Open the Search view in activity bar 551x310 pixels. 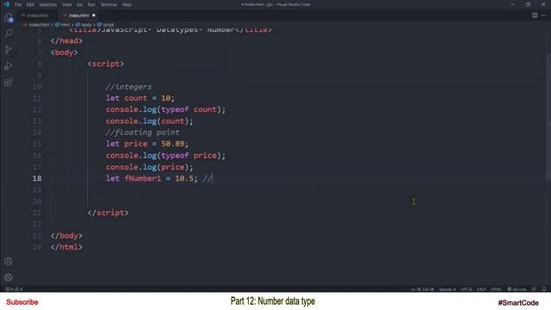coord(9,34)
